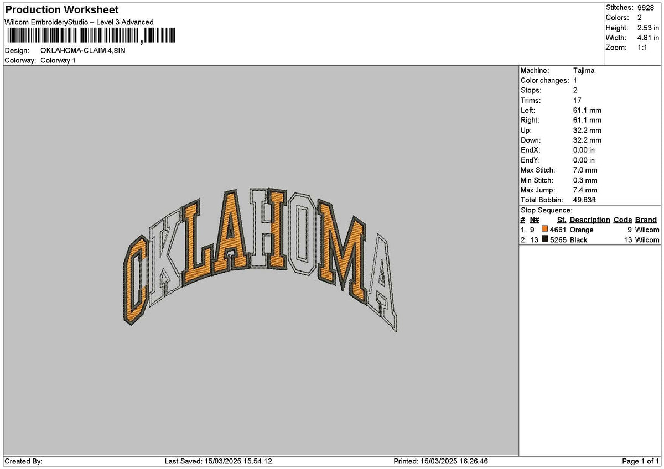Click 'Wilcom' brand in the Black row
Screen dimensions: 664x469
[x=647, y=240]
